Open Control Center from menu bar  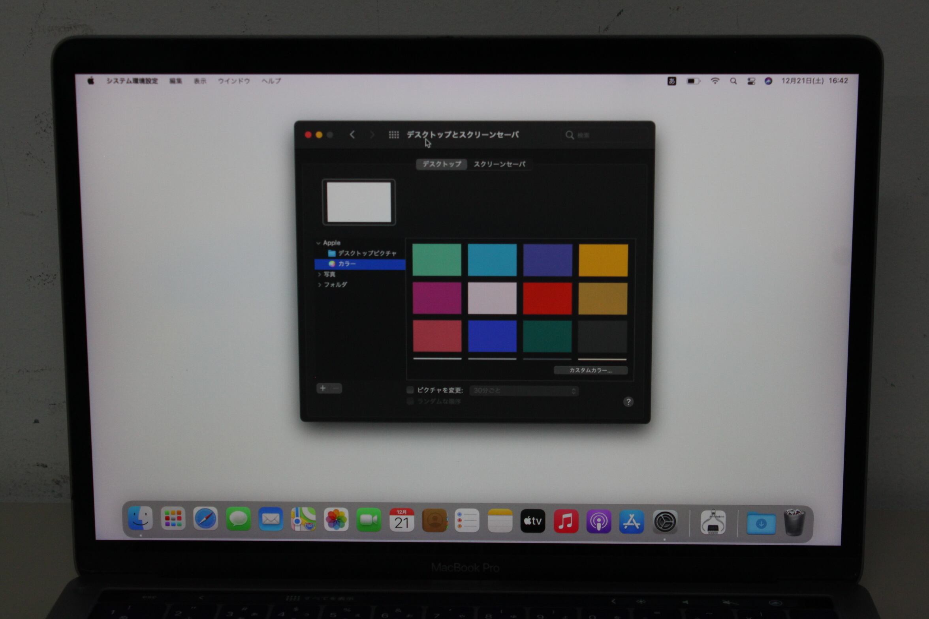751,81
